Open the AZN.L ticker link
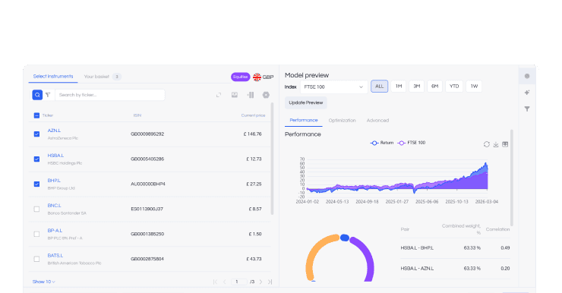Viewport: 562px width, 293px height. click(54, 131)
